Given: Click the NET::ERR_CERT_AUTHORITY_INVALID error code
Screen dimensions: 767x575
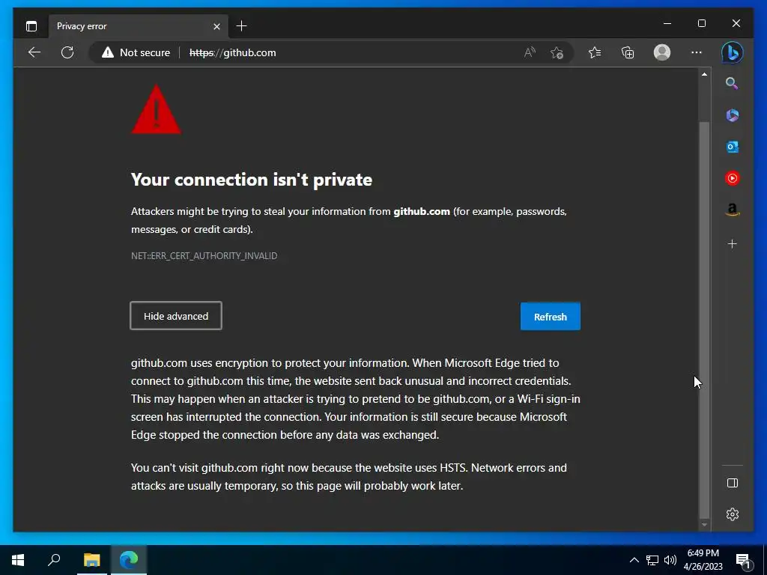Looking at the screenshot, I should pyautogui.click(x=204, y=256).
